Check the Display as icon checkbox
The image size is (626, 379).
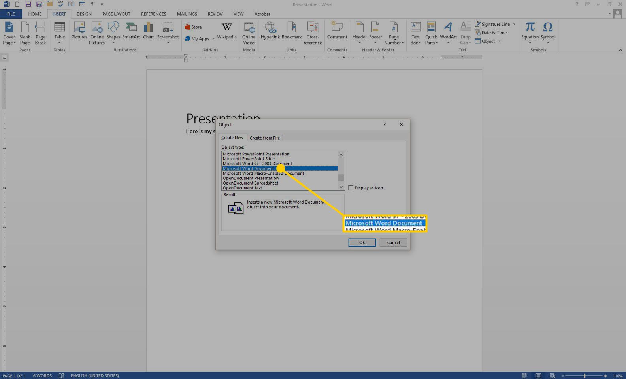[x=351, y=188]
